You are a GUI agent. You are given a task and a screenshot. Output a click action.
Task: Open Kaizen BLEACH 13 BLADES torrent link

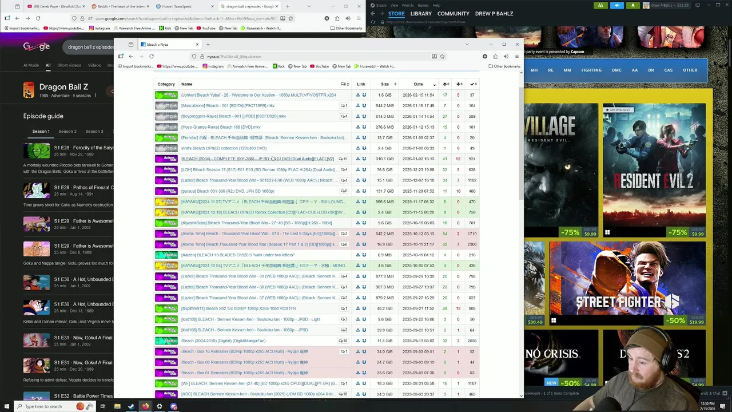tap(238, 255)
